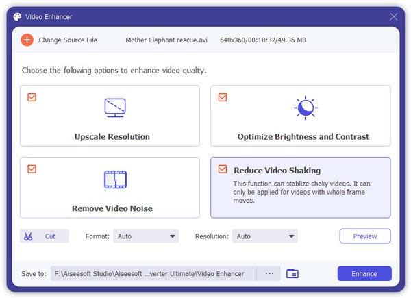Browse save path with three-dots button
The image size is (411, 298).
tap(269, 273)
